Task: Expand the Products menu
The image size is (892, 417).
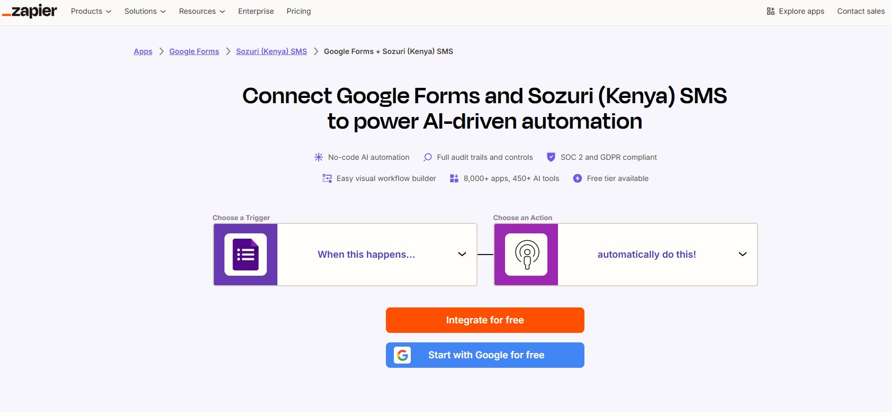Action: (91, 11)
